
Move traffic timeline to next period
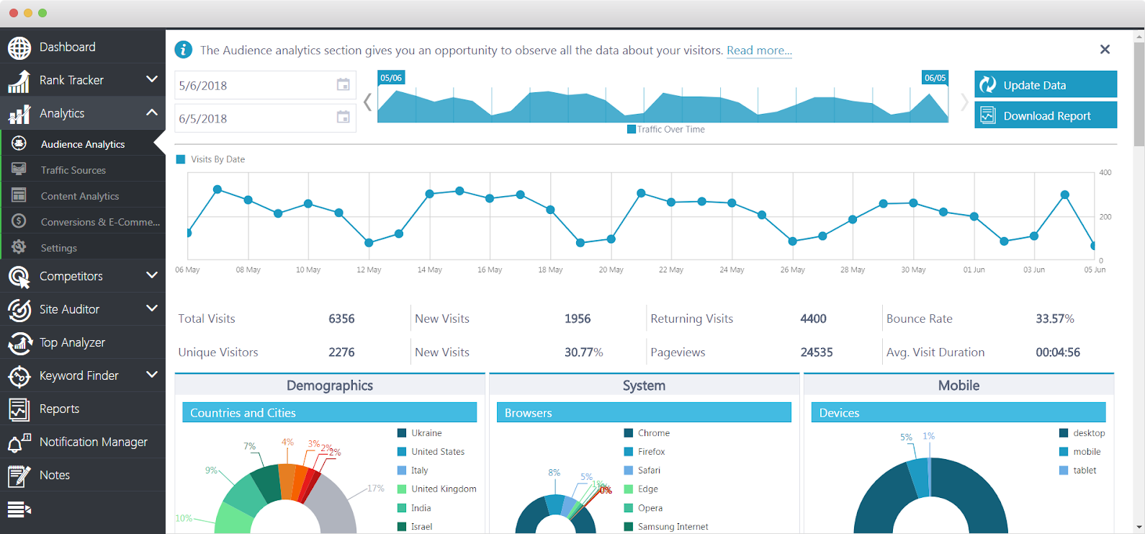tap(964, 102)
